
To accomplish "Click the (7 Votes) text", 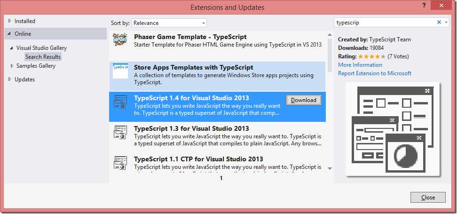I will [398, 56].
